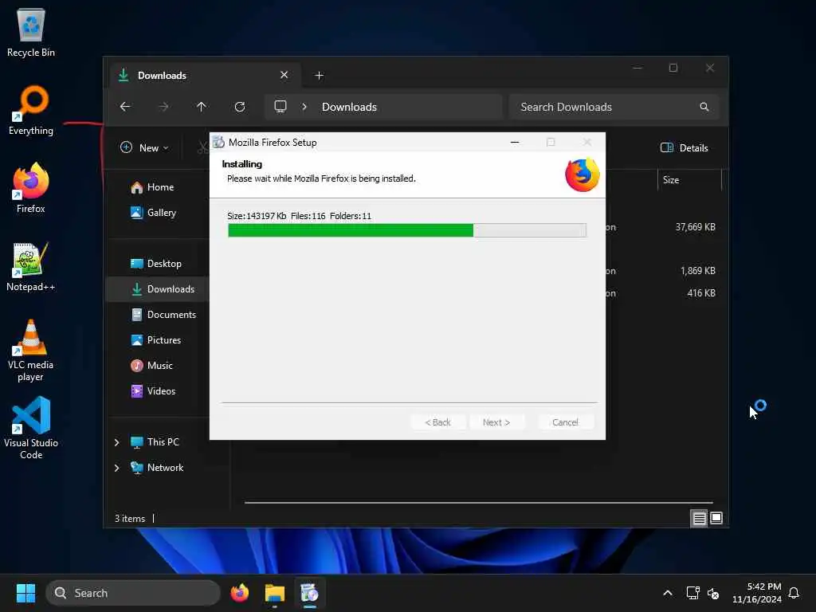The width and height of the screenshot is (816, 612).
Task: Open File Explorer from the taskbar
Action: [x=274, y=593]
